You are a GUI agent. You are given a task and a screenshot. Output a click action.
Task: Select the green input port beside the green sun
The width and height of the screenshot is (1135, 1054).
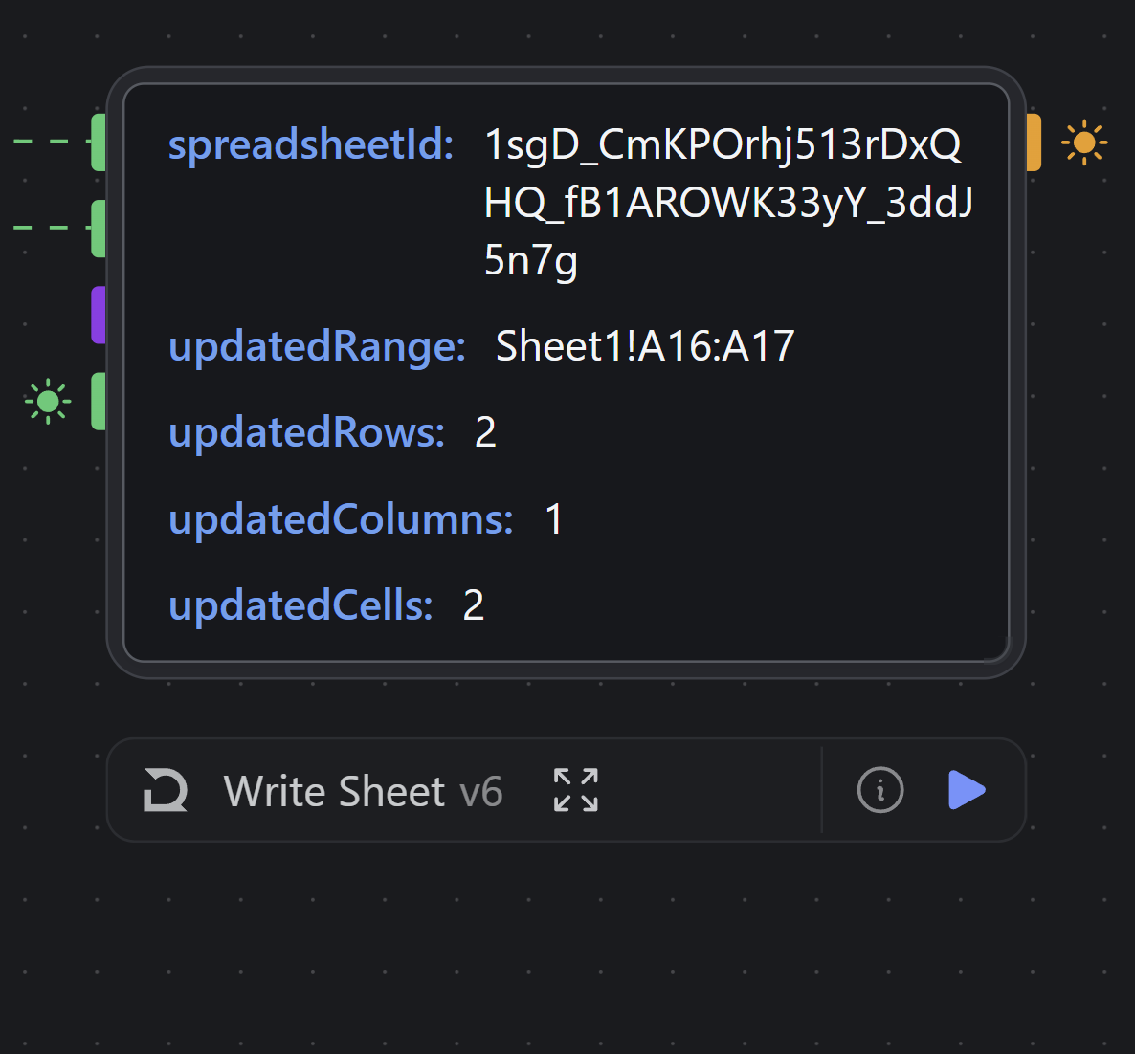(99, 401)
